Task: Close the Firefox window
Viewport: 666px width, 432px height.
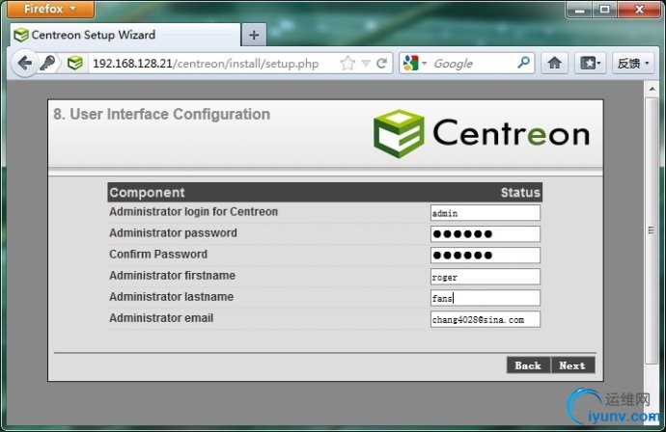Action: [639, 10]
